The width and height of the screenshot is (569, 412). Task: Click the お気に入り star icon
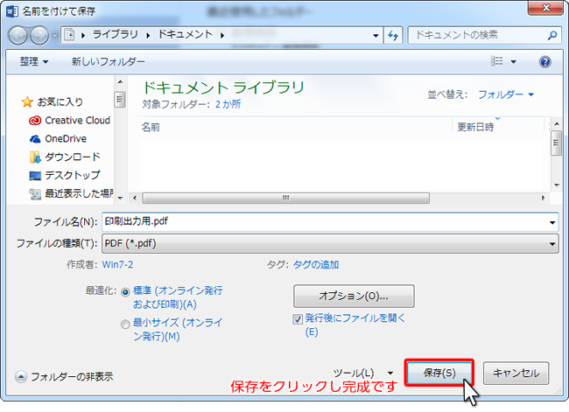click(27, 102)
